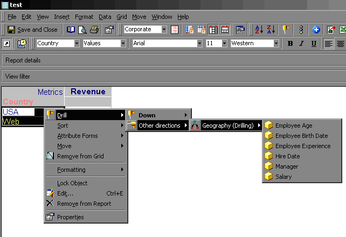Click the traffic light thresholds icon
This screenshot has width=346, height=237.
tap(301, 30)
